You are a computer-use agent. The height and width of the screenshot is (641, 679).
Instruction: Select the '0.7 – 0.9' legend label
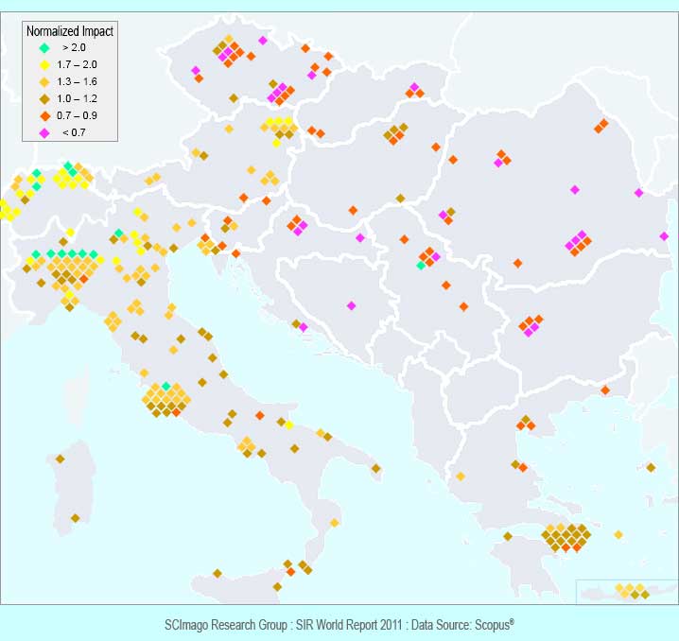click(x=77, y=116)
